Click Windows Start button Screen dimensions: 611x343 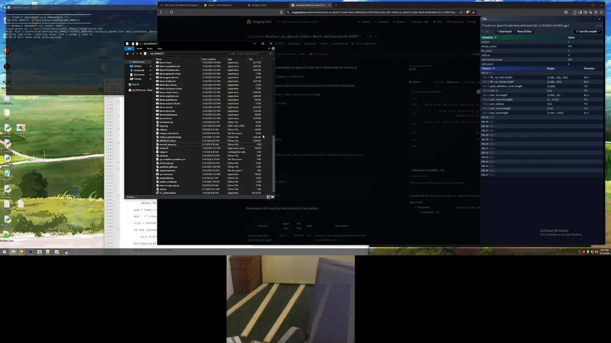coord(4,252)
